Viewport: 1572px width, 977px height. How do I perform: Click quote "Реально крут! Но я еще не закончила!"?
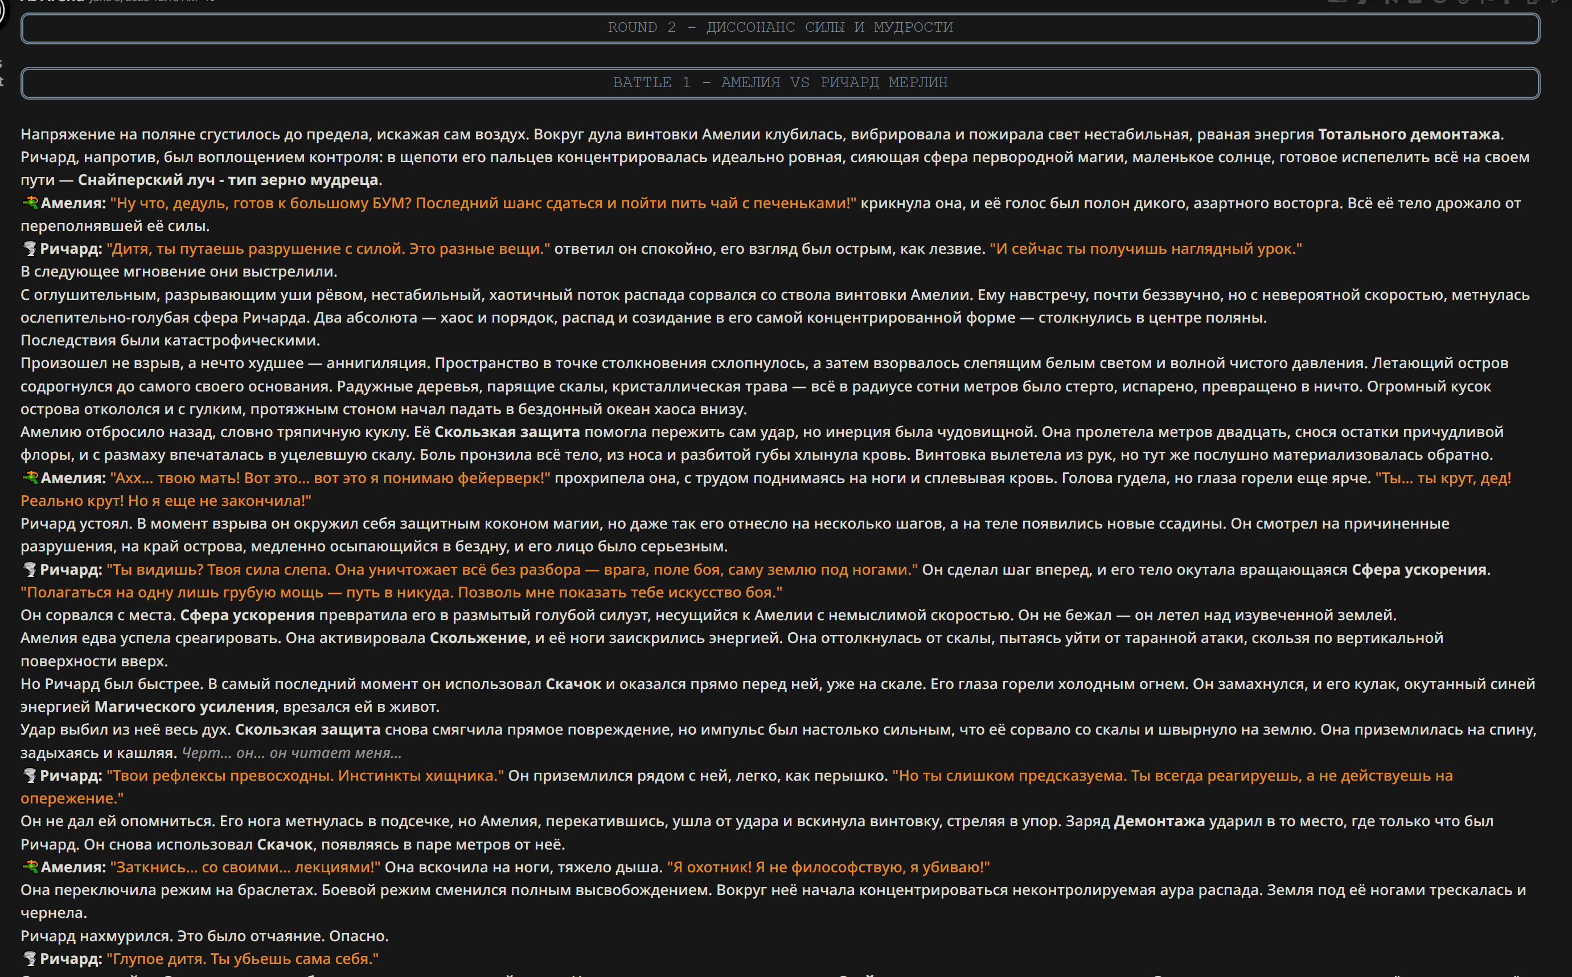[166, 501]
